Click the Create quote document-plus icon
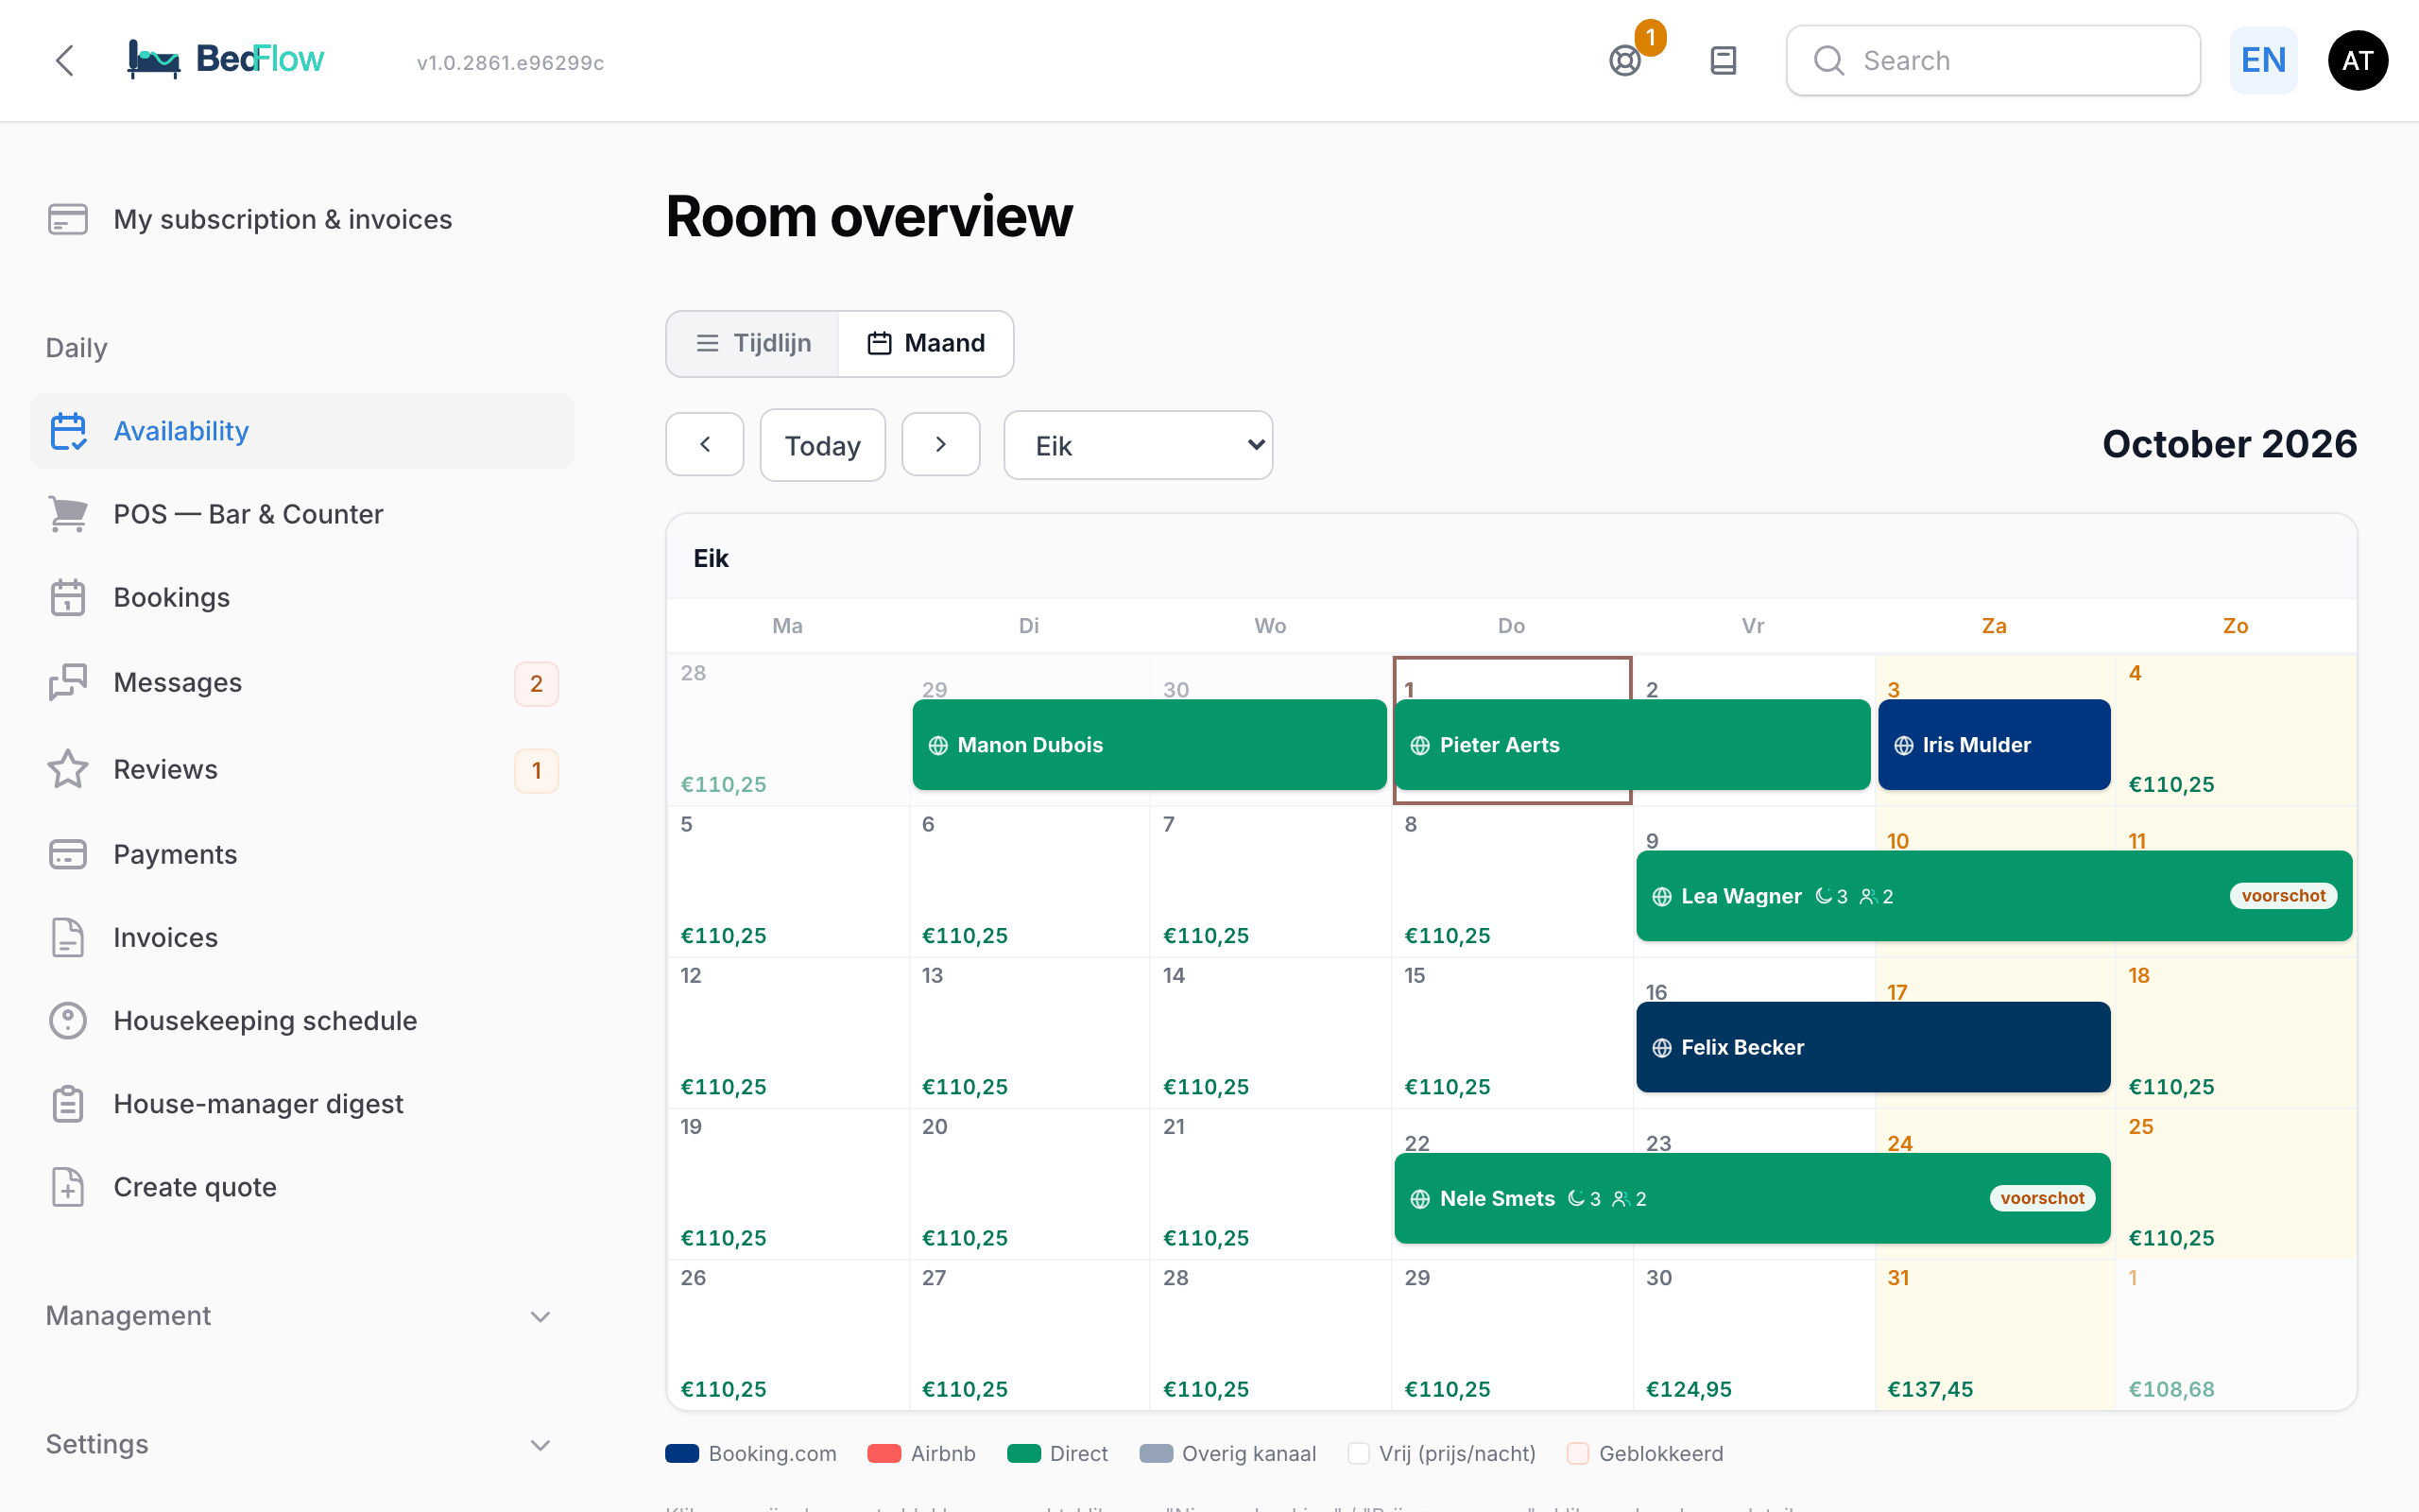 [68, 1186]
